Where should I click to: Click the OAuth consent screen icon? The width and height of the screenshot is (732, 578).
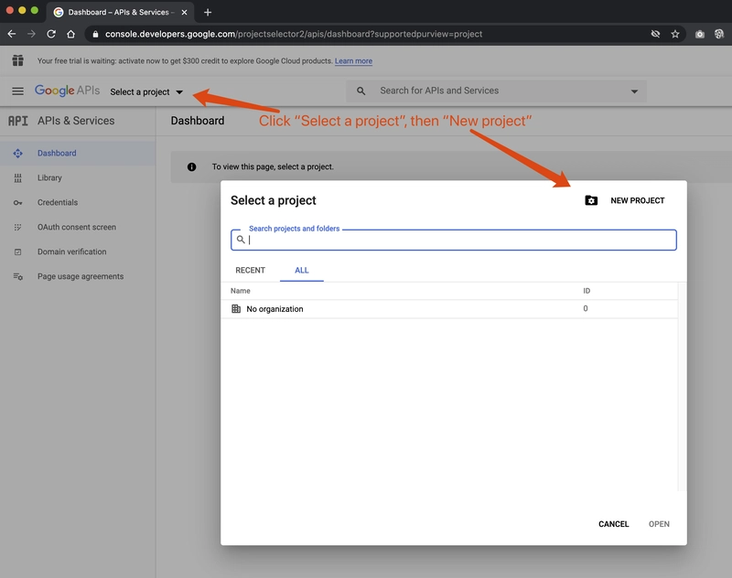pos(17,228)
